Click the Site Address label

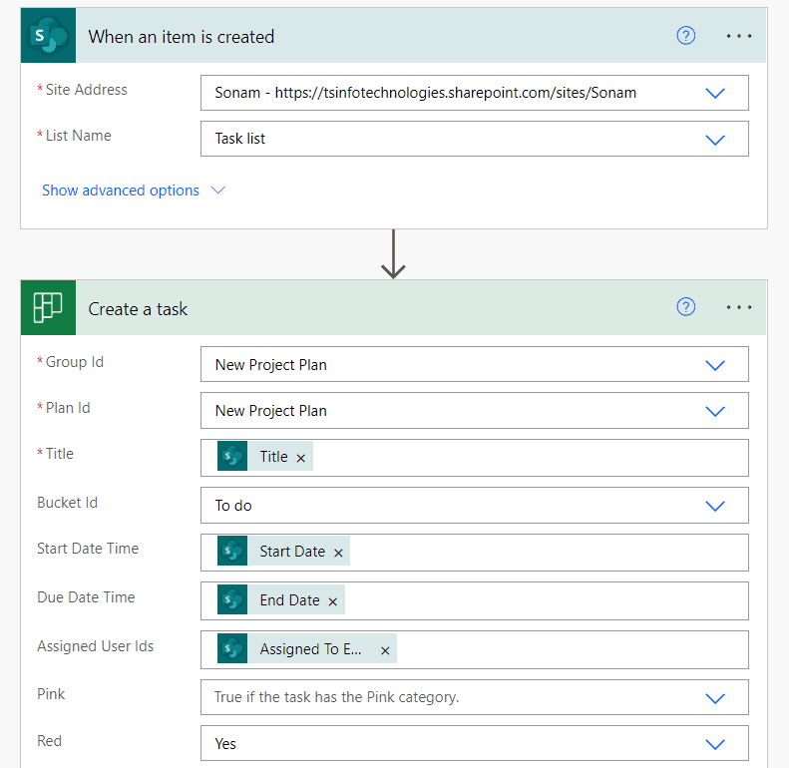86,90
